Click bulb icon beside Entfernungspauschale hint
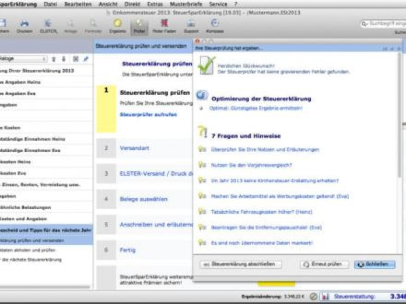This screenshot has height=304, width=406. (x=202, y=227)
